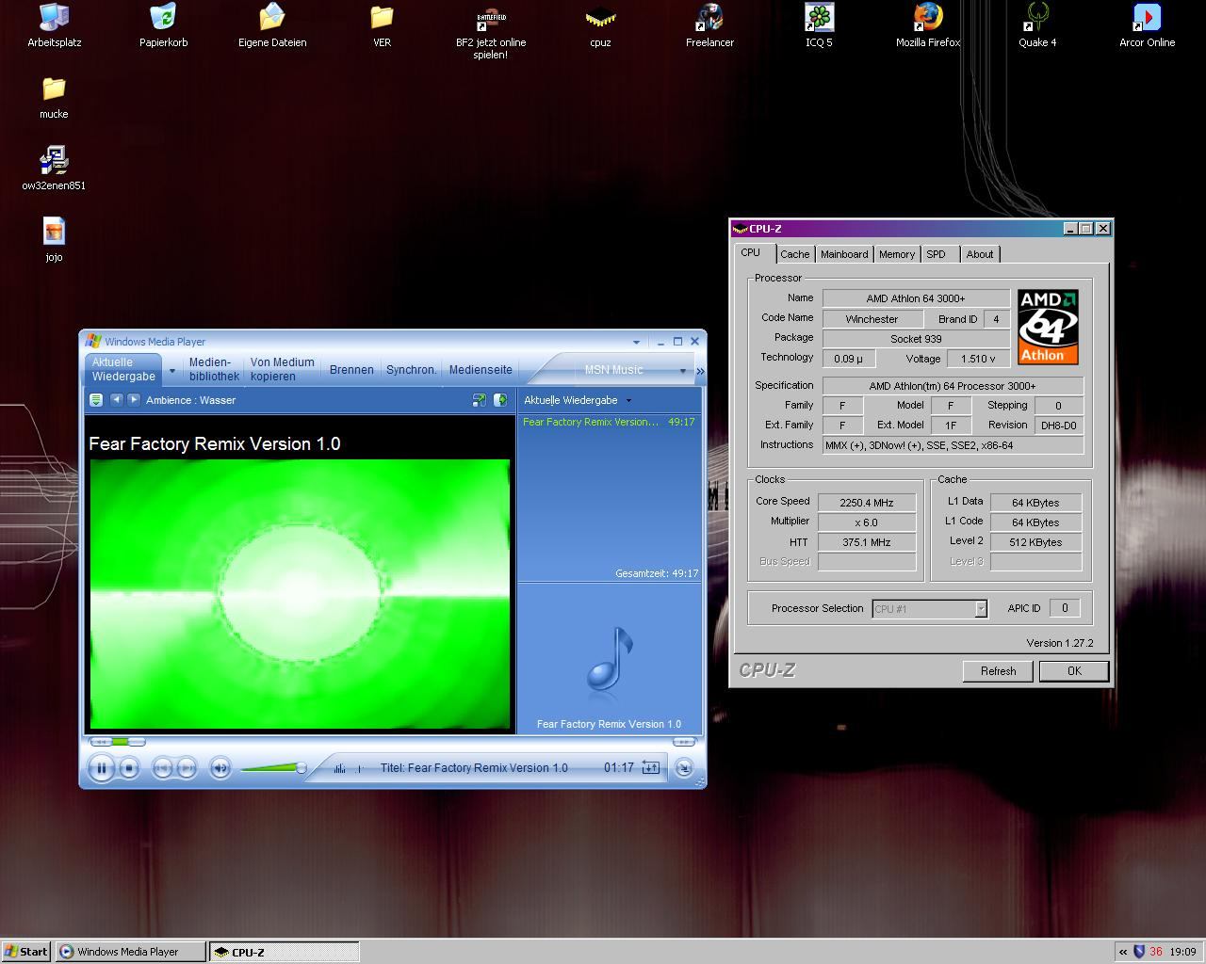The image size is (1206, 964).
Task: Click the Core Speed value field
Action: pyautogui.click(x=867, y=503)
